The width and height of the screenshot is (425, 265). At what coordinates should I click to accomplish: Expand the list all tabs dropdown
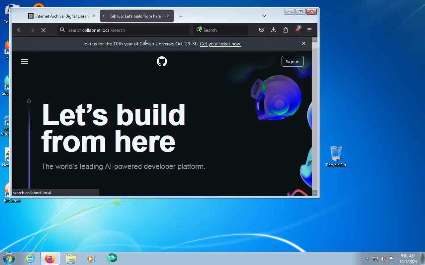[264, 16]
